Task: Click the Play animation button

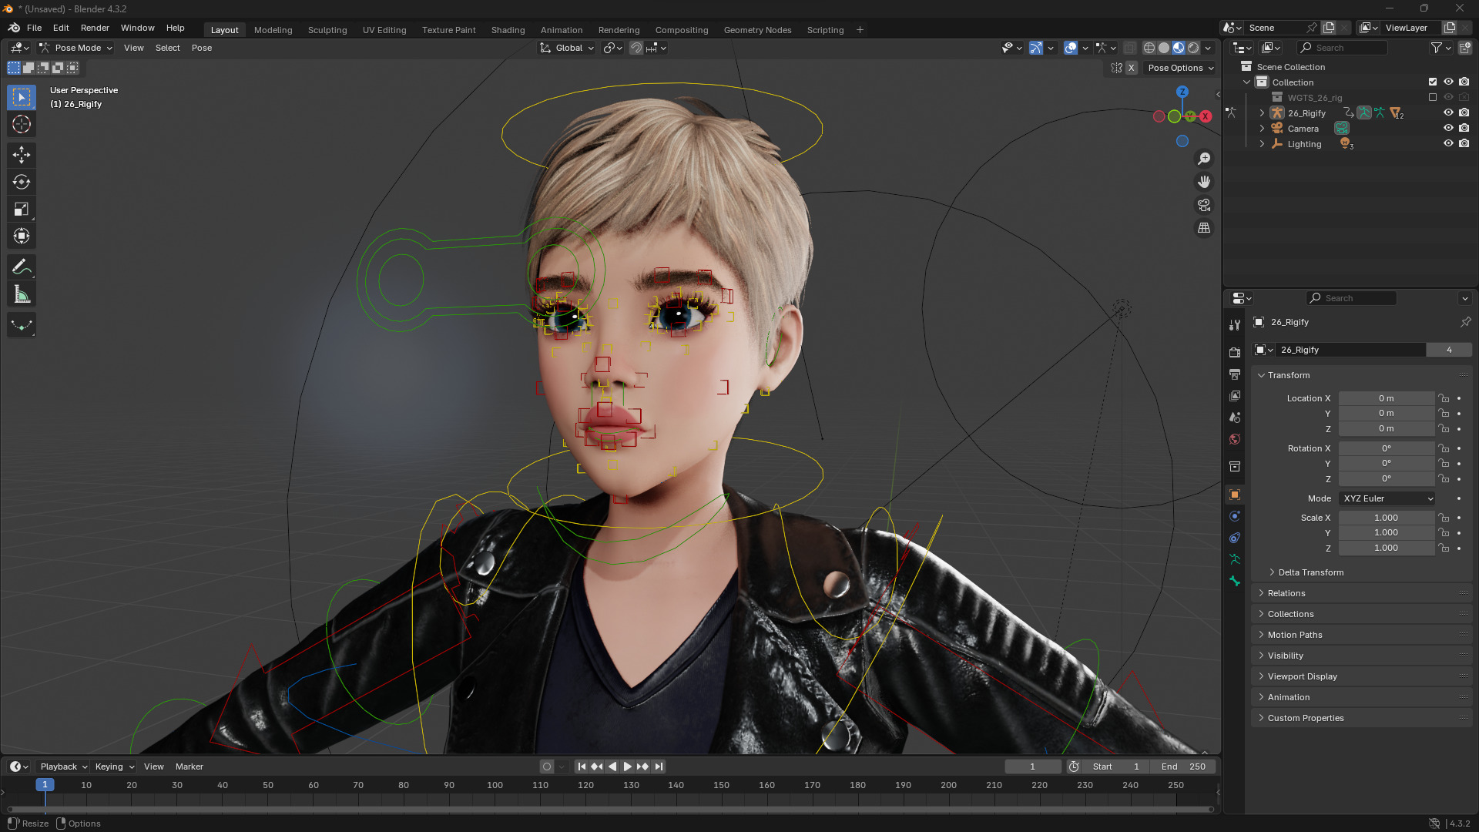Action: (627, 767)
